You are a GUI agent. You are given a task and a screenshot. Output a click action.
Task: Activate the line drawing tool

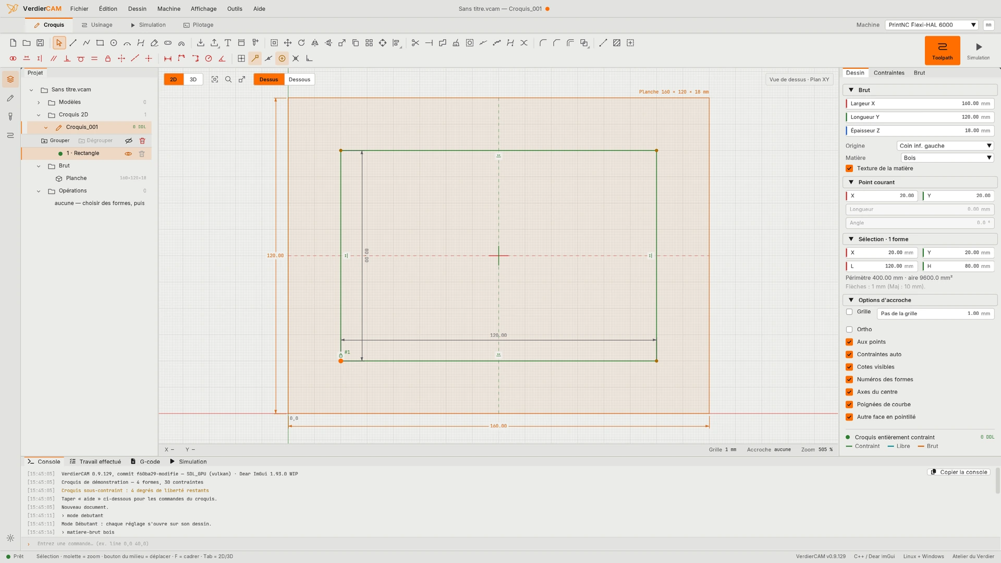pyautogui.click(x=73, y=43)
